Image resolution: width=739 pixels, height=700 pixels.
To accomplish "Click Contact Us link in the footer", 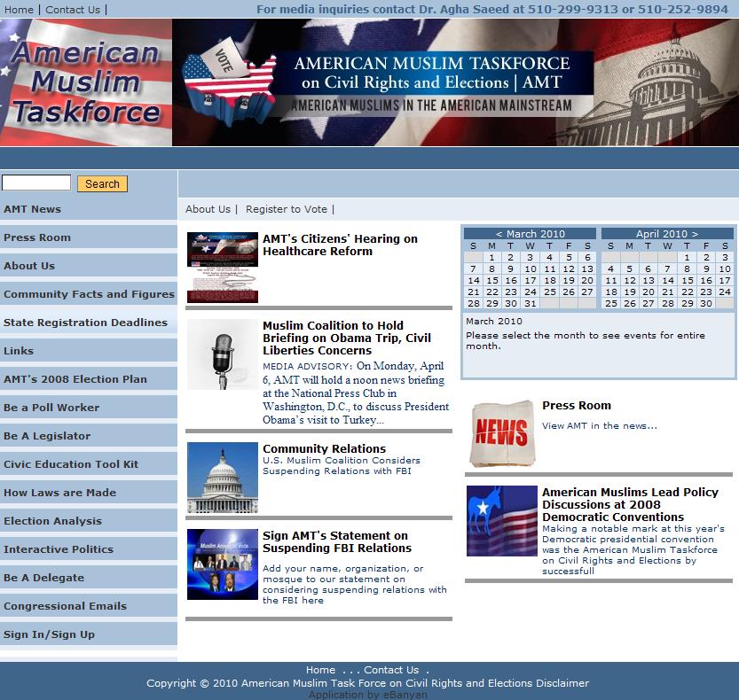I will (391, 669).
